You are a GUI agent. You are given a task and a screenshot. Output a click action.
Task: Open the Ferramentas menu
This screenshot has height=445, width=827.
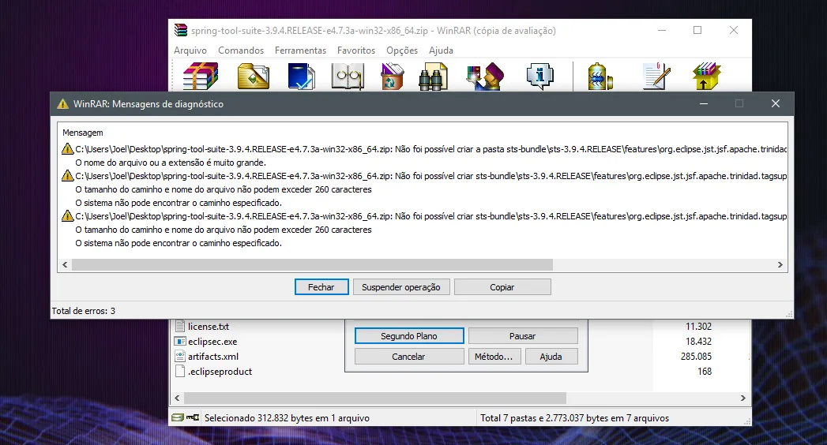pos(301,50)
